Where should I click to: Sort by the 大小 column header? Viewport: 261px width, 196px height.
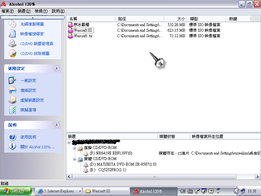click(176, 19)
